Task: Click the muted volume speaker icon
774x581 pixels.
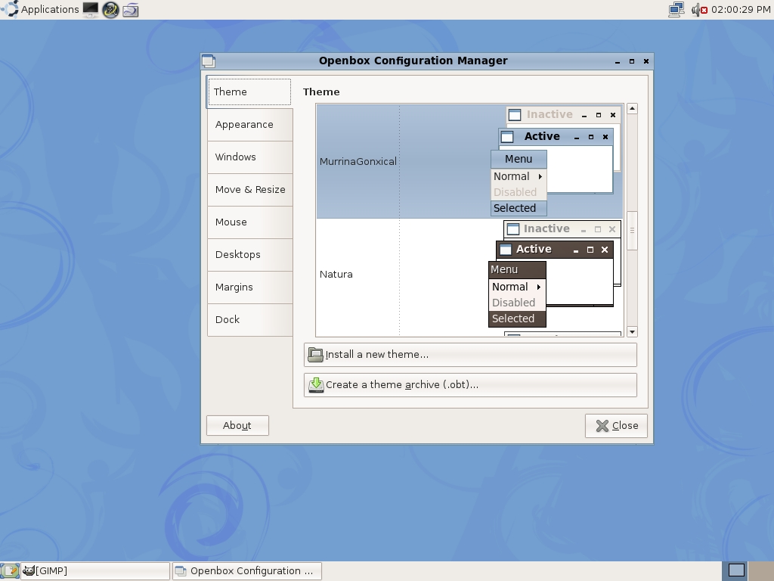Action: [x=699, y=9]
